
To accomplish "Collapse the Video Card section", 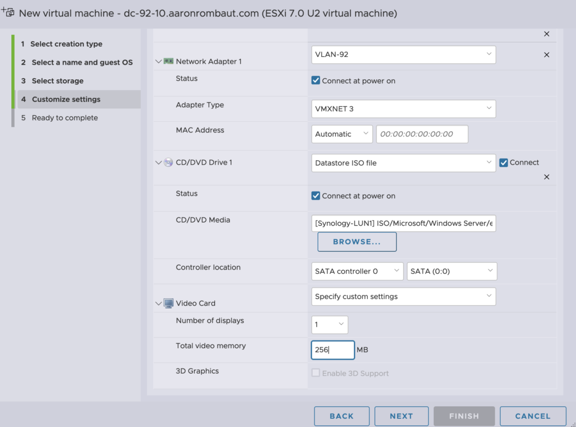I will coord(158,303).
